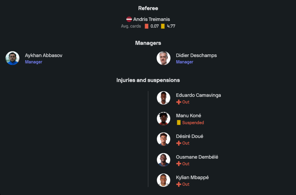
Task: Open referee Andris Treimanis profile
Action: (151, 19)
